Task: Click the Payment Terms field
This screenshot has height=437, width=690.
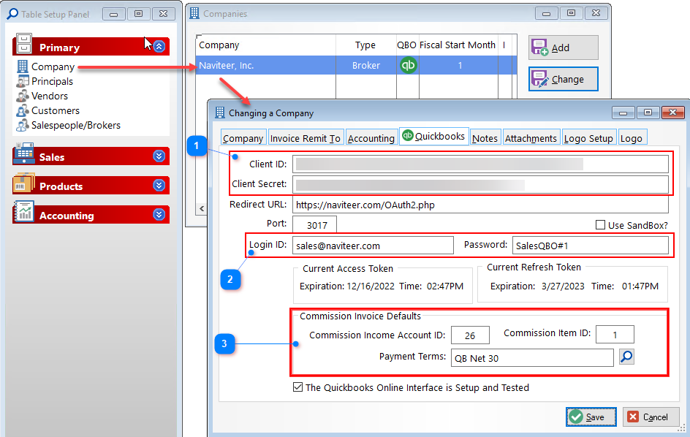Action: click(532, 358)
